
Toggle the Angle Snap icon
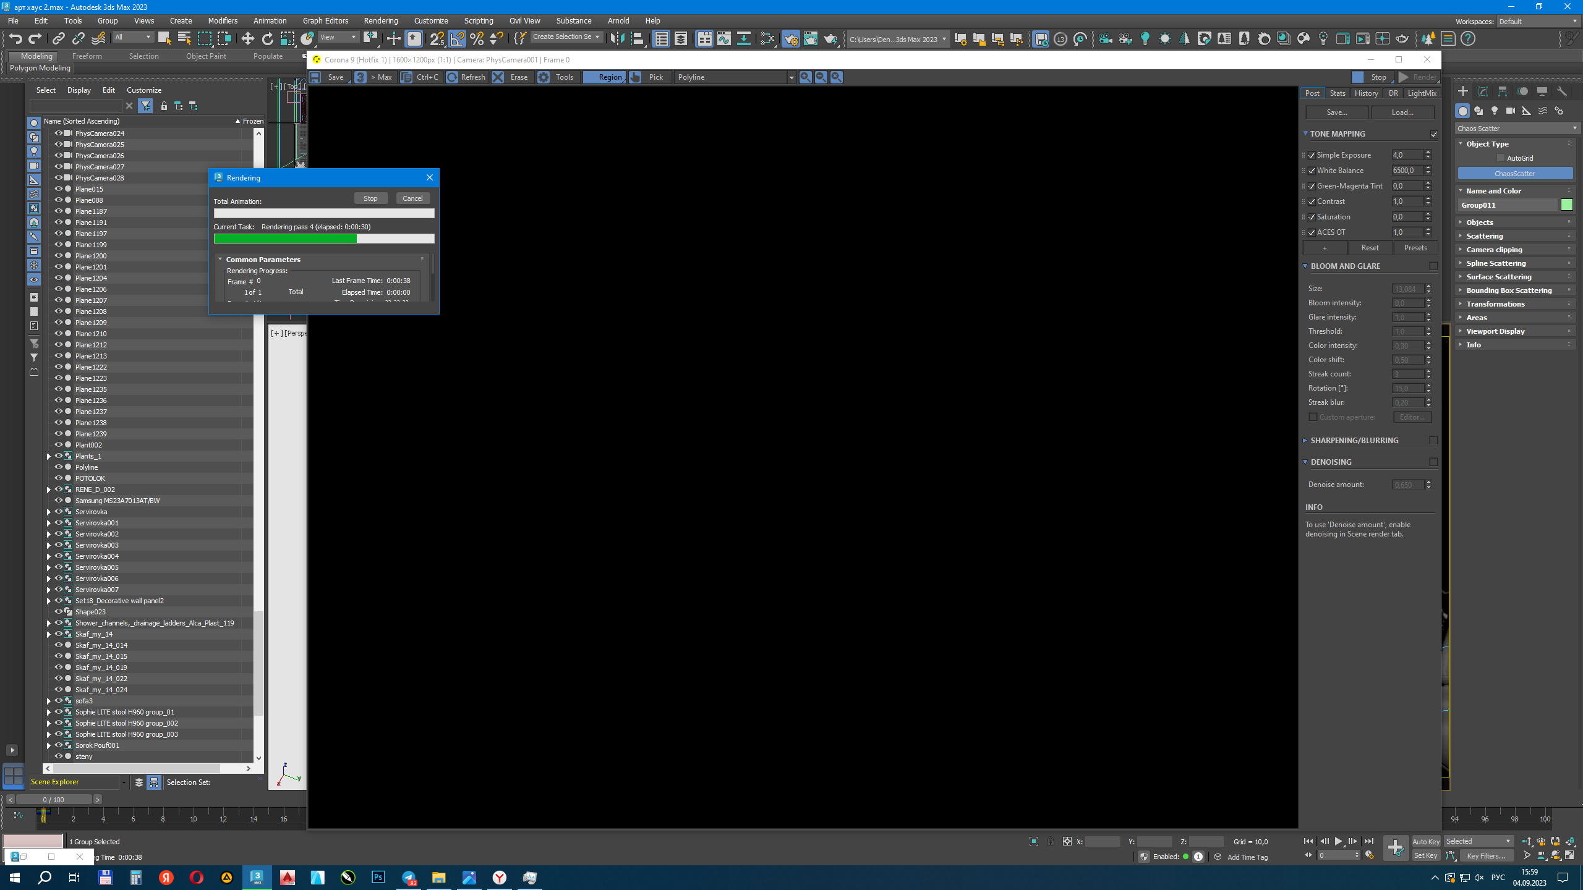point(457,39)
